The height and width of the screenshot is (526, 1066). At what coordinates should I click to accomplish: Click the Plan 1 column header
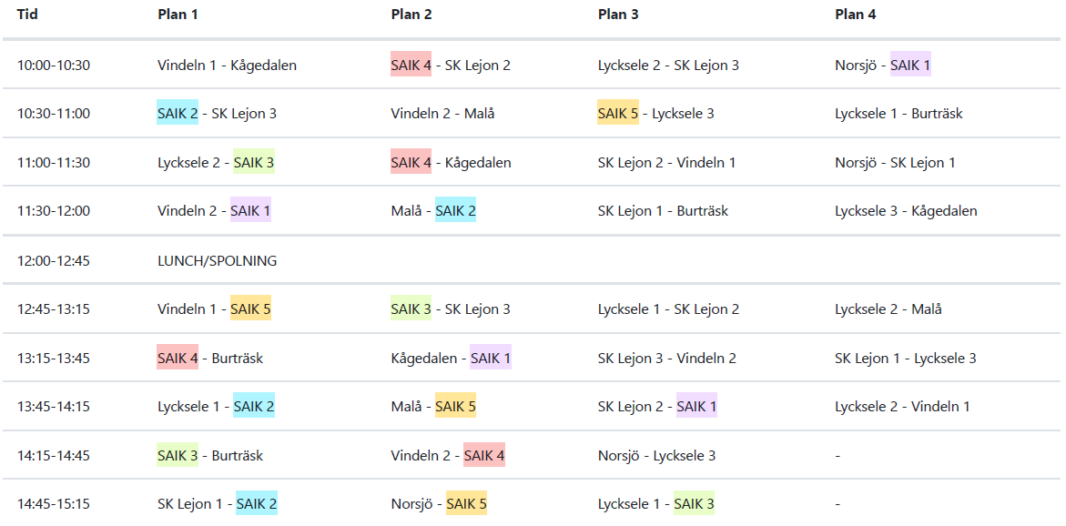[178, 15]
